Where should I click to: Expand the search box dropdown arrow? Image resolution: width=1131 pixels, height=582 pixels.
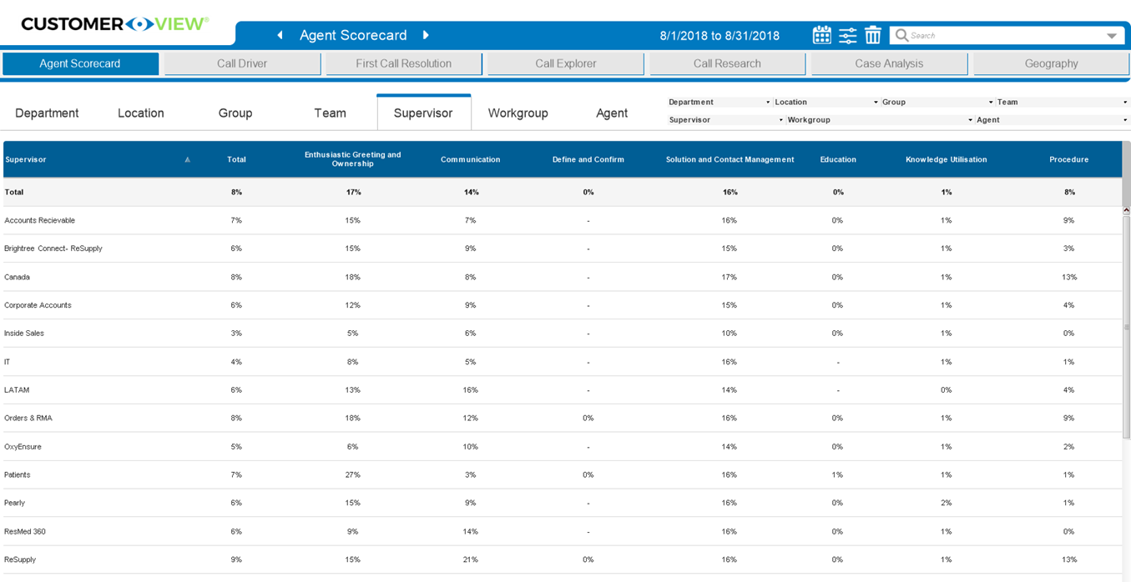(x=1112, y=36)
